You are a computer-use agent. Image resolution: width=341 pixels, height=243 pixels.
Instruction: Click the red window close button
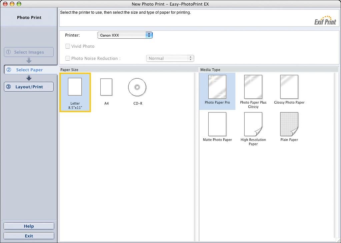[5, 4]
